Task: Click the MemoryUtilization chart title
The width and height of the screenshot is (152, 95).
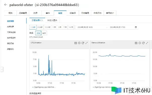Action: [98, 43]
